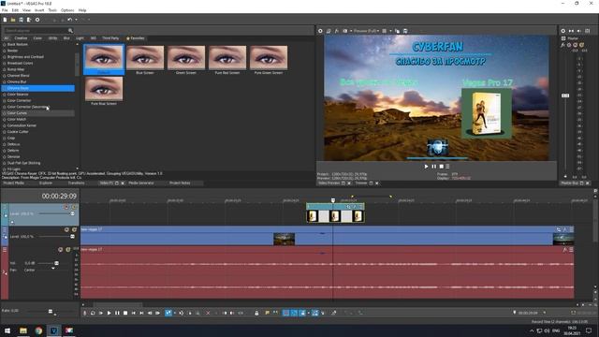This screenshot has height=337, width=599.
Task: Open Master FX button on the Master bus
Action: [562, 45]
